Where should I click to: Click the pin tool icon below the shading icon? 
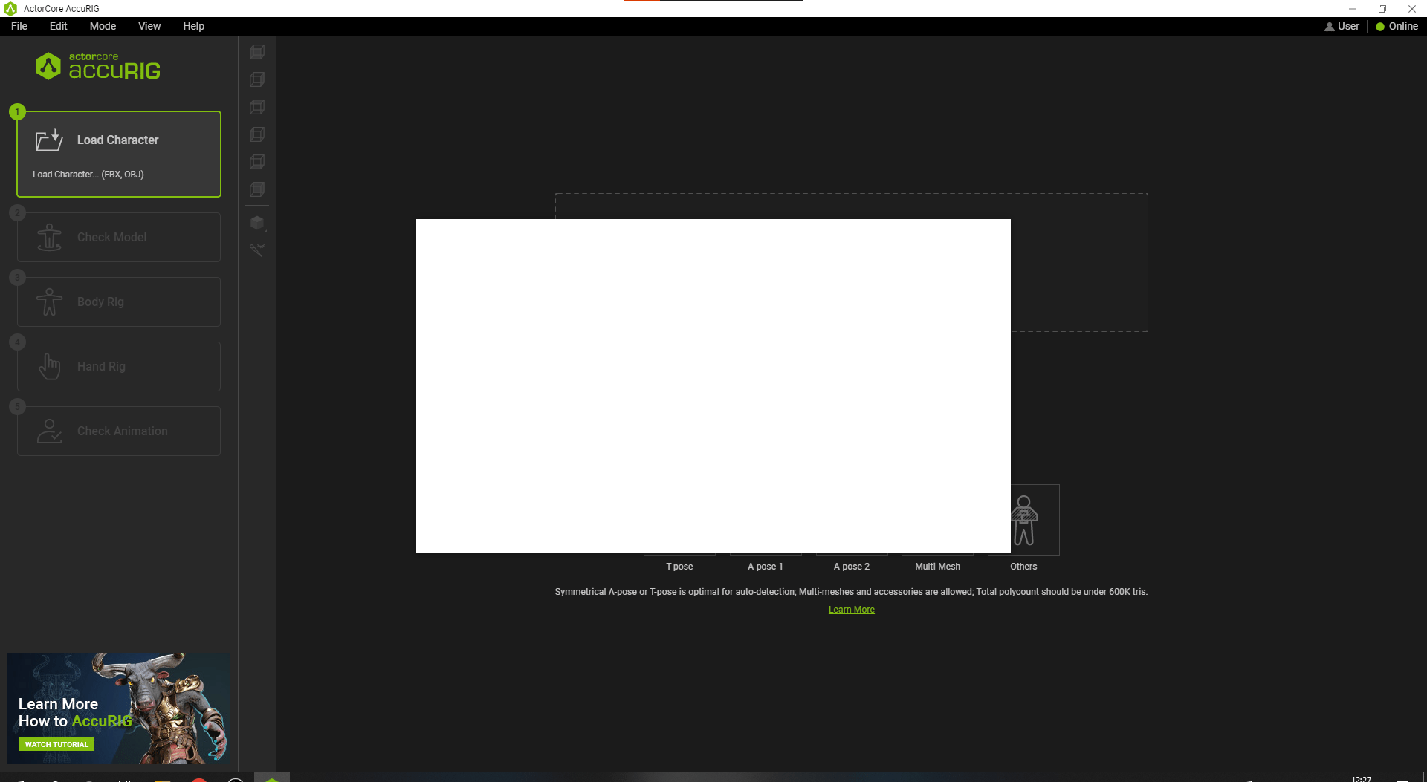(257, 250)
